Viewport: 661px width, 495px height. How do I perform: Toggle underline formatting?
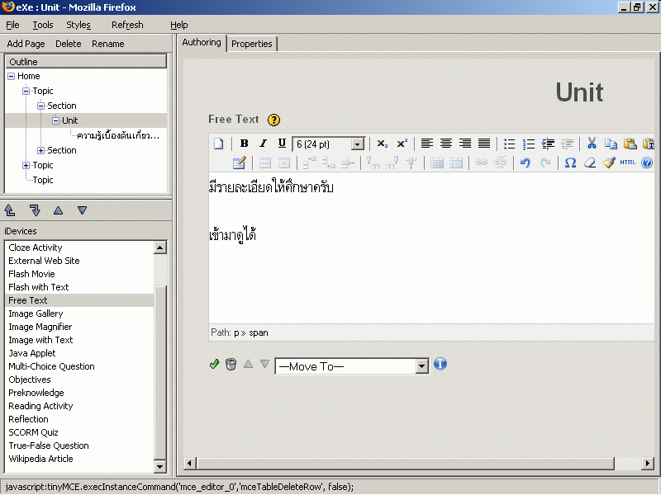point(282,144)
